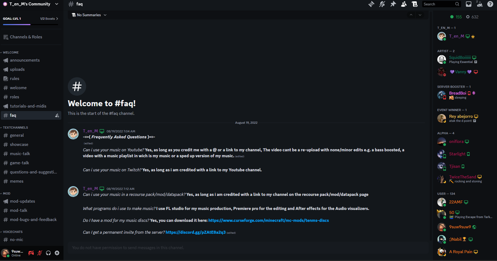Show pinned messages

coord(393,4)
